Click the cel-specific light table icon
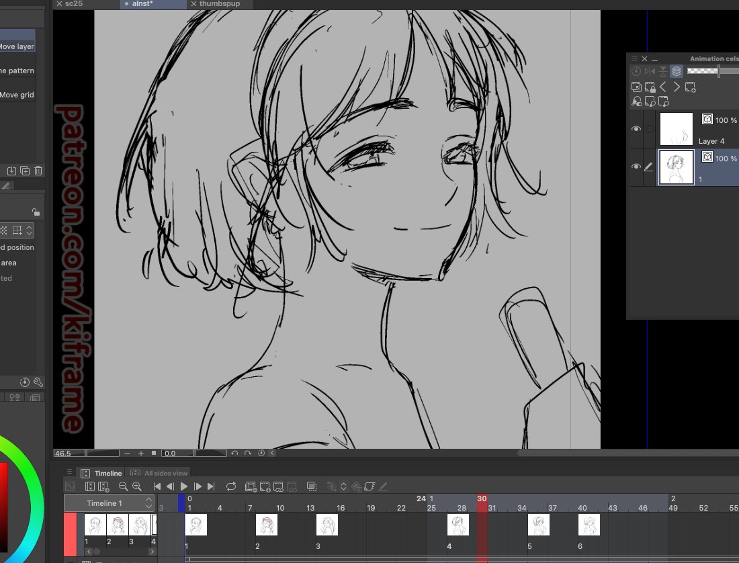The width and height of the screenshot is (739, 563). (x=650, y=101)
